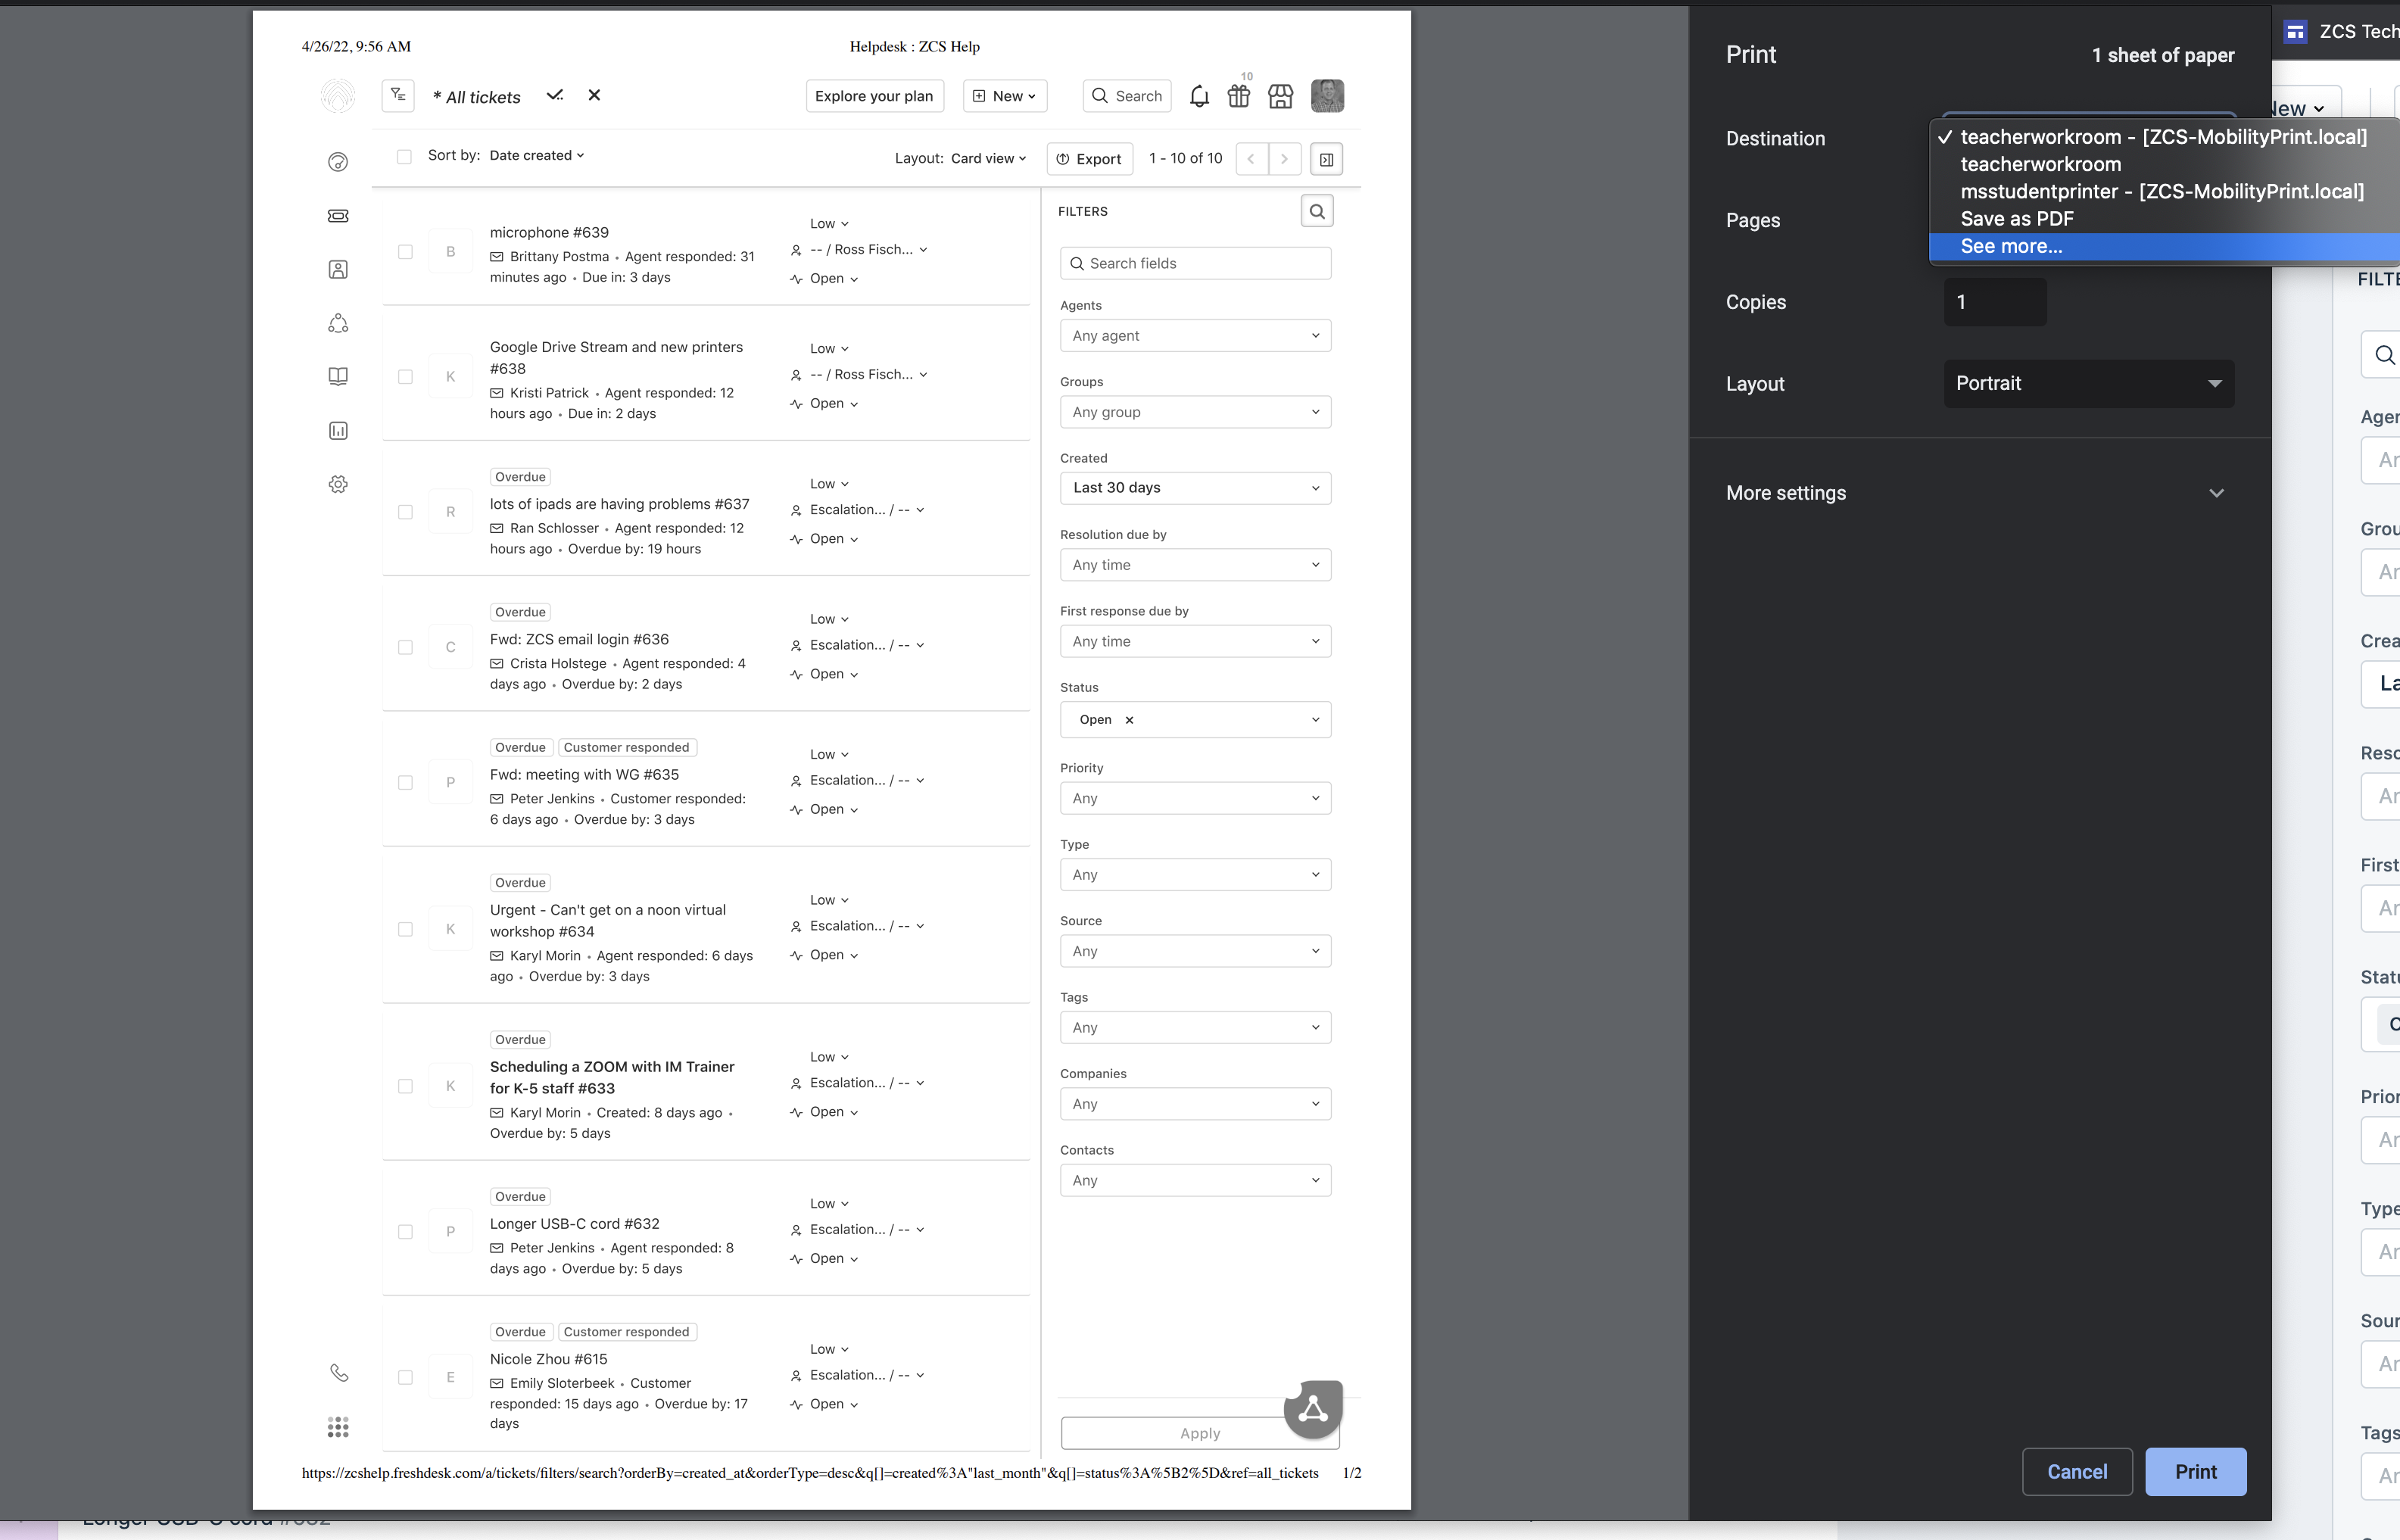2400x1540 pixels.
Task: Choose Save as PDF destination
Action: pyautogui.click(x=2016, y=219)
